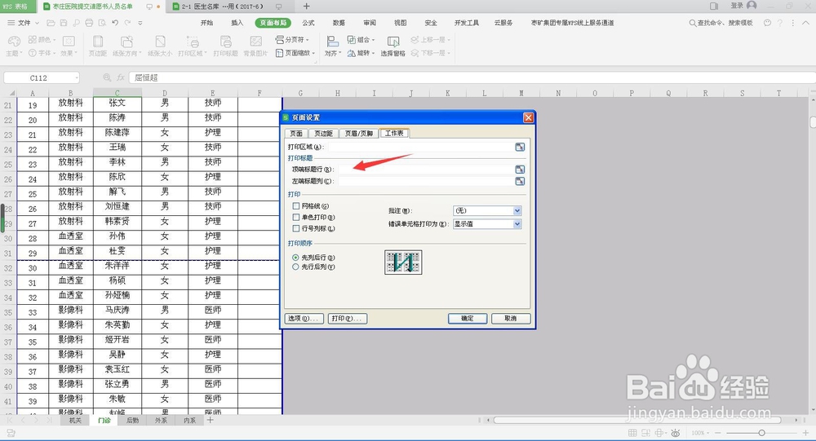Switch to the 审阅 ribbon tab
The image size is (816, 441).
370,23
